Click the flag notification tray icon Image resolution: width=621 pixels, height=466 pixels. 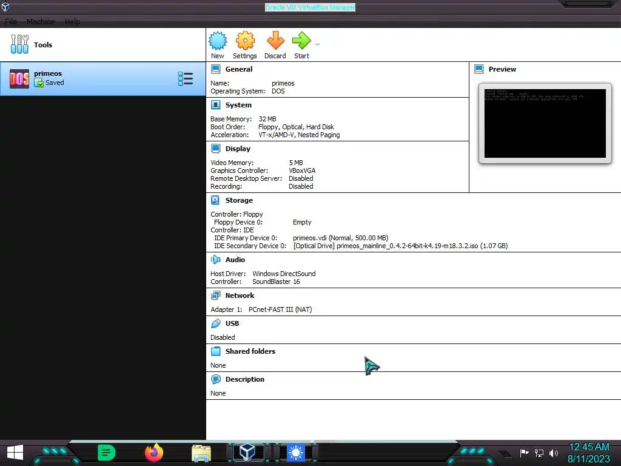(x=525, y=453)
